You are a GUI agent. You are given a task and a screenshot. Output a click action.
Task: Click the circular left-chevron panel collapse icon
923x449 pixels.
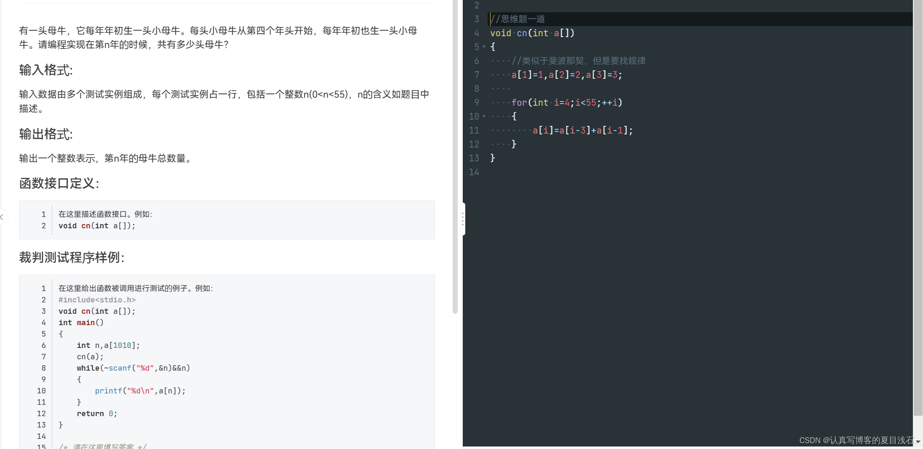(x=3, y=216)
